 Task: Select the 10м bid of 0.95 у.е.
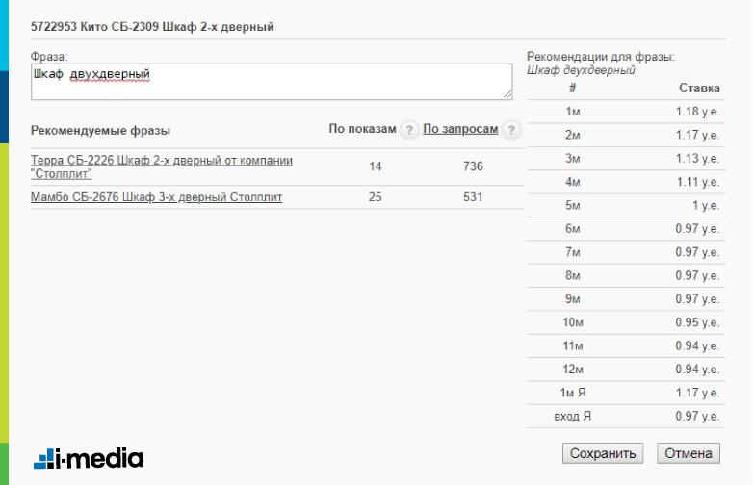(x=626, y=322)
